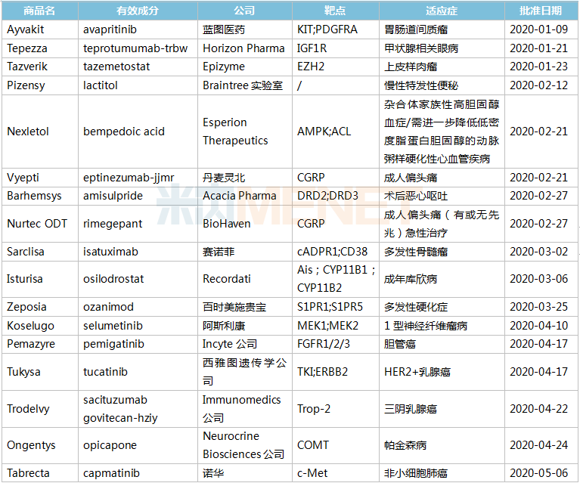Select the Sarclisa cell

pyautogui.click(x=40, y=252)
